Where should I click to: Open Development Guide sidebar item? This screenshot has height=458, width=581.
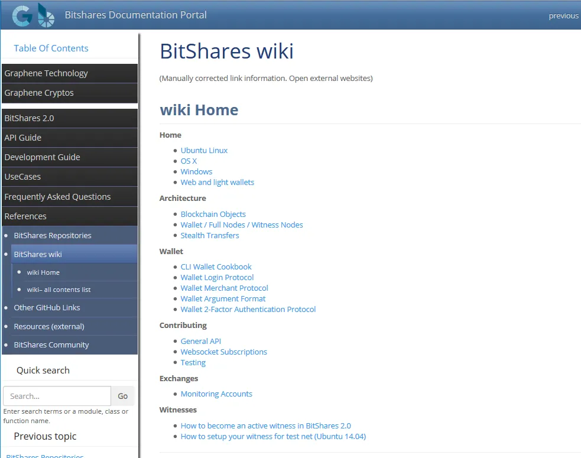click(x=70, y=157)
